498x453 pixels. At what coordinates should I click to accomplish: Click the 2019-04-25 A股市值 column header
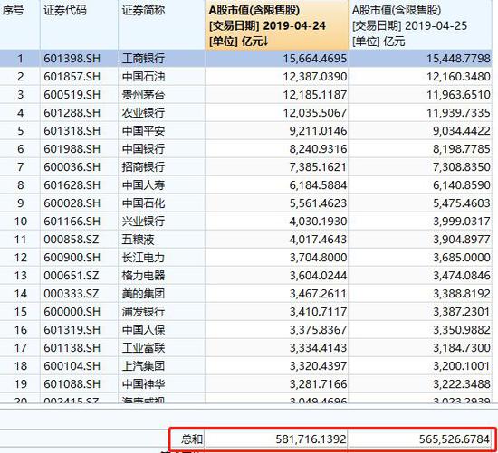[420, 24]
